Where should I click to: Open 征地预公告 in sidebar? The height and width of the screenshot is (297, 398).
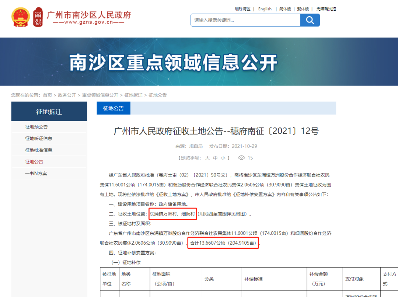point(36,127)
